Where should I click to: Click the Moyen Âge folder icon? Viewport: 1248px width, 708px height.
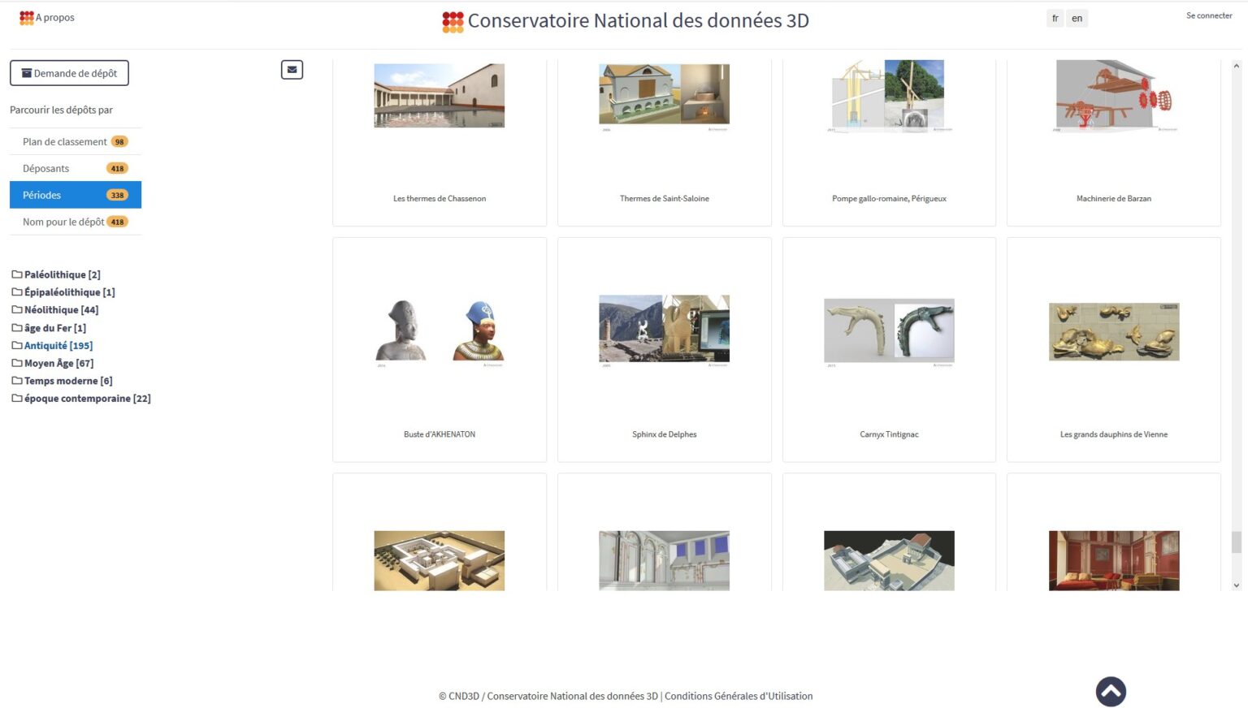[x=16, y=363]
